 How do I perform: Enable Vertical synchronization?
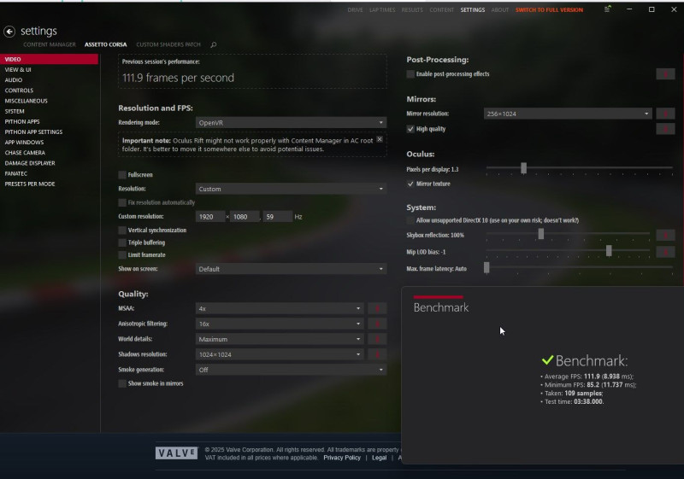(x=122, y=230)
